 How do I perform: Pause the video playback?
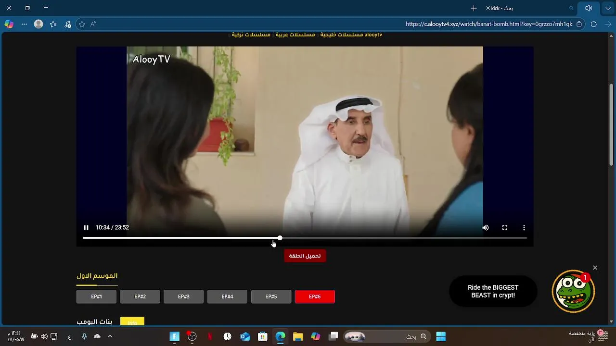[x=86, y=228]
